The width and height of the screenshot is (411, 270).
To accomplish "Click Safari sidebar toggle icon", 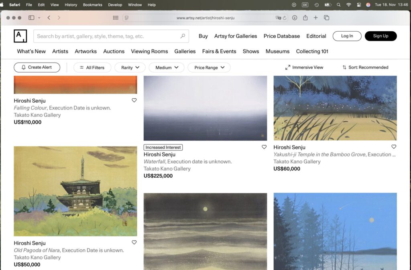I will click(31, 18).
